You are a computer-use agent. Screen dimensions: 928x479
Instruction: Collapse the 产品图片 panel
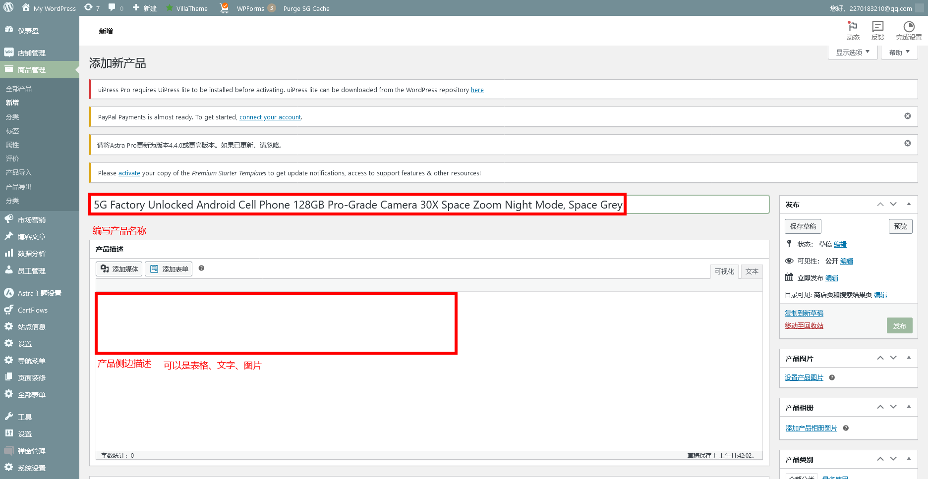click(909, 358)
